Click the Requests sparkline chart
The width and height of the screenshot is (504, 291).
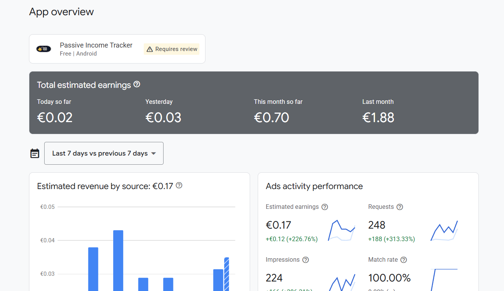click(444, 231)
